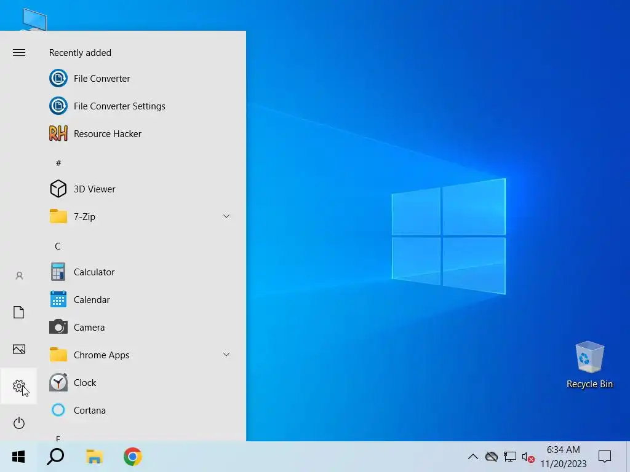Click the OneDrive cloud tray icon
630x472 pixels.
(492, 457)
